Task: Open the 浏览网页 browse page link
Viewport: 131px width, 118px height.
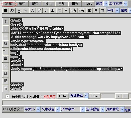Action: pyautogui.click(x=49, y=97)
